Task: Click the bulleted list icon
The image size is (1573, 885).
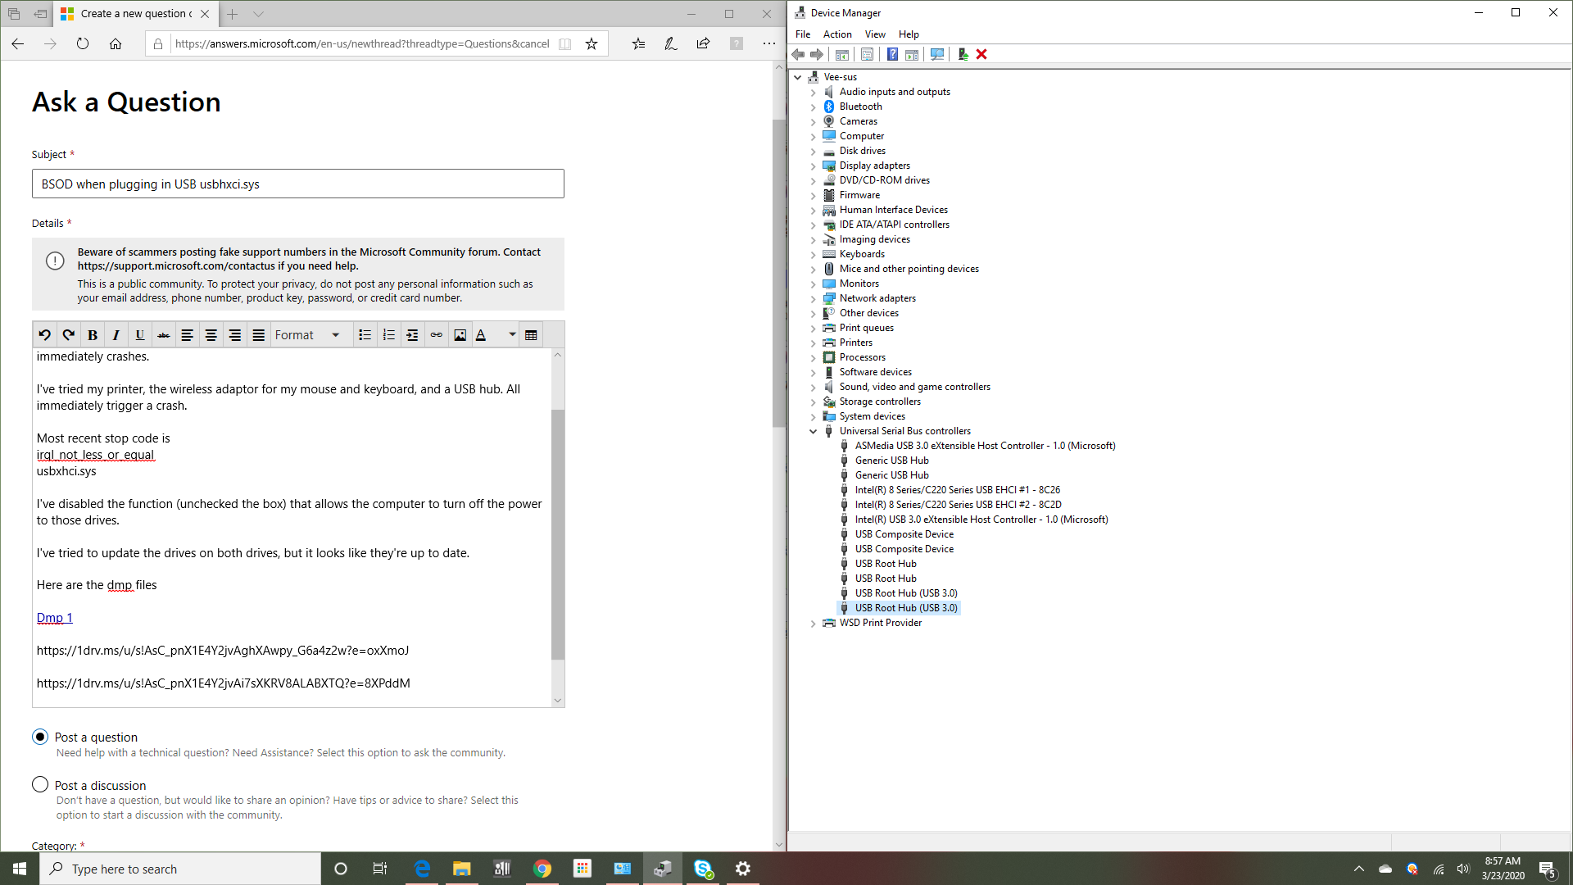Action: pyautogui.click(x=365, y=335)
